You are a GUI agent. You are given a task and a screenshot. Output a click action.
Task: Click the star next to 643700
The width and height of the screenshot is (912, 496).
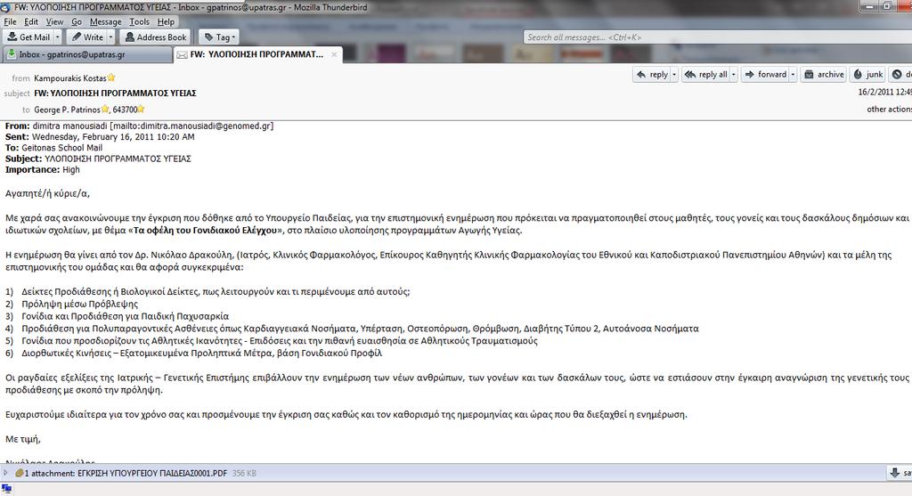[141, 109]
